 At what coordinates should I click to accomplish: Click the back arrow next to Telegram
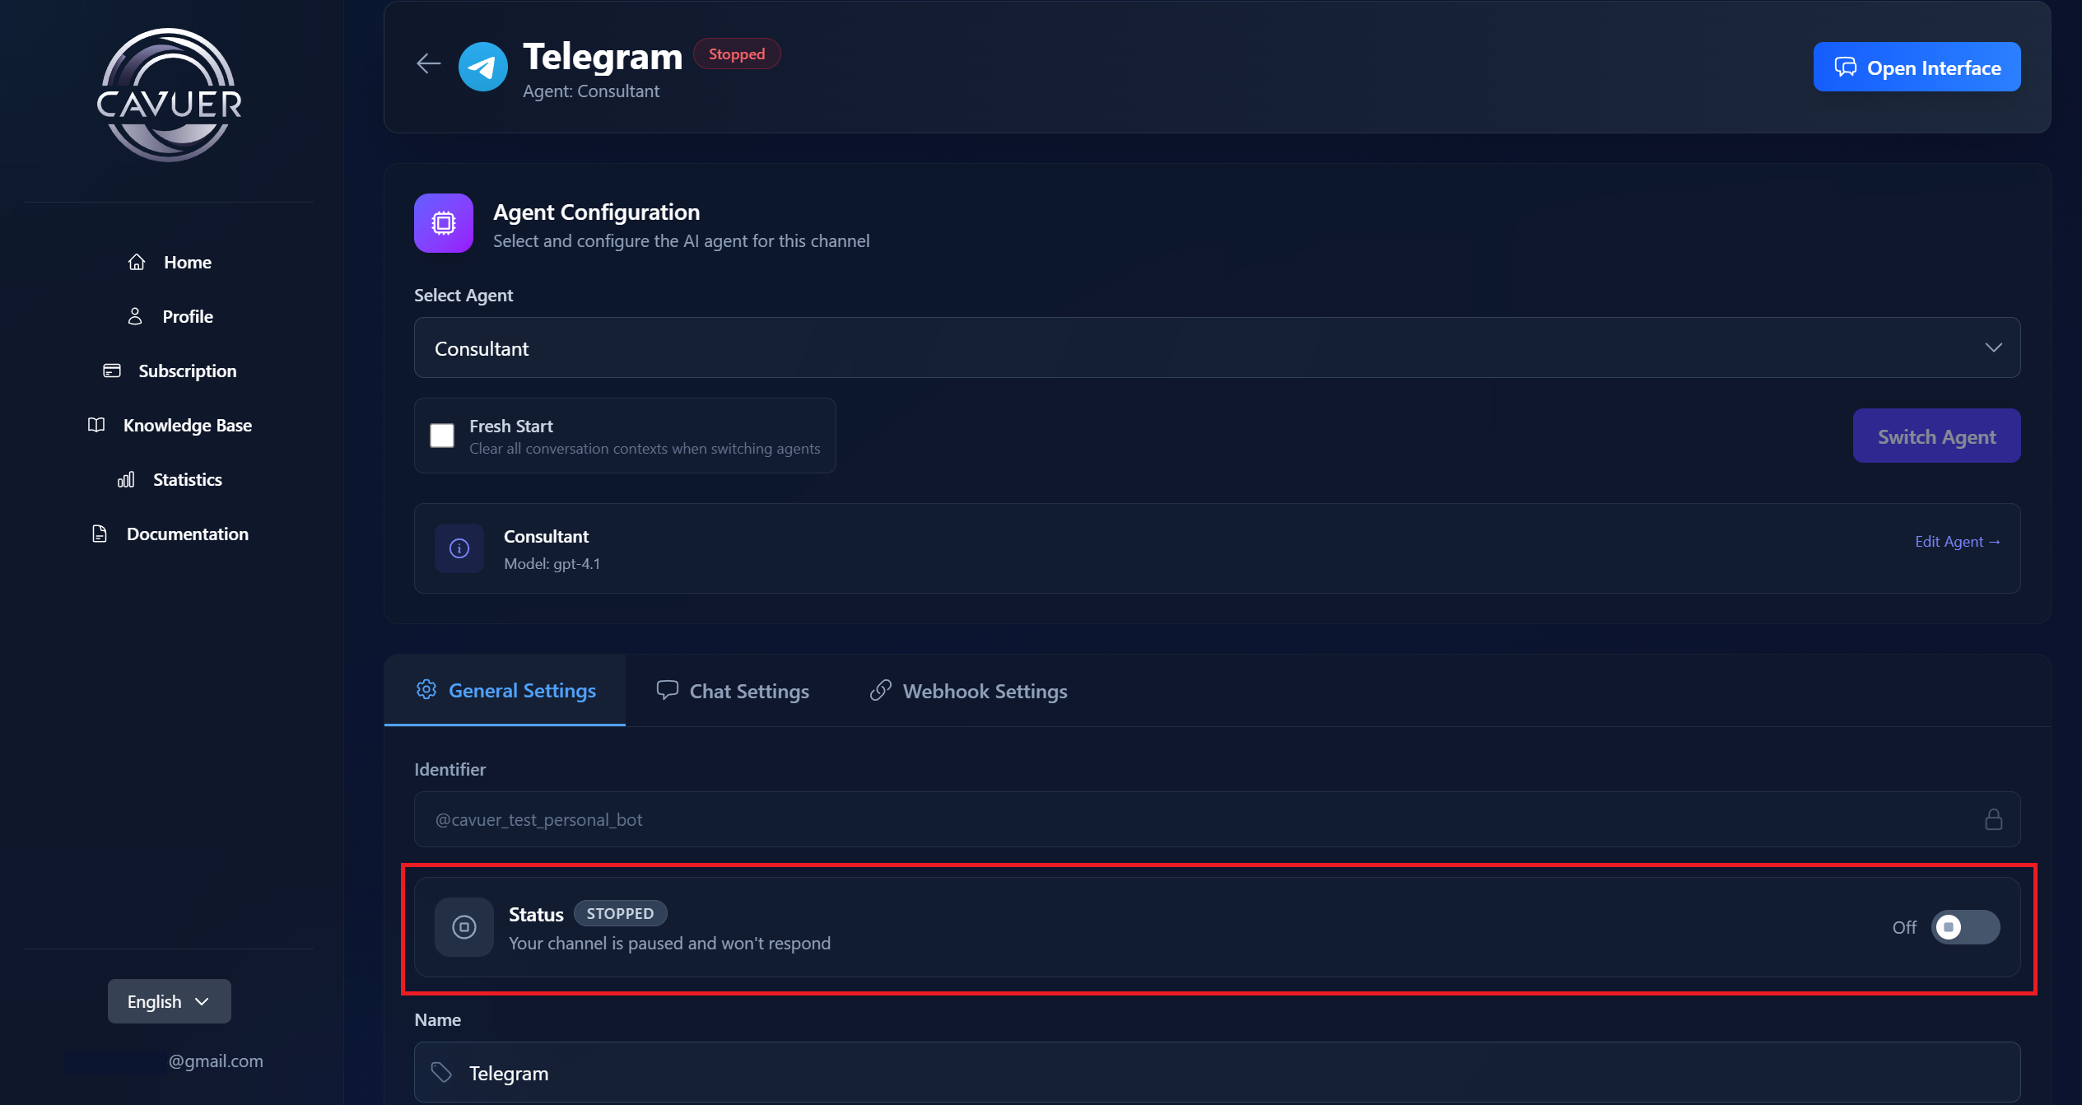point(428,63)
